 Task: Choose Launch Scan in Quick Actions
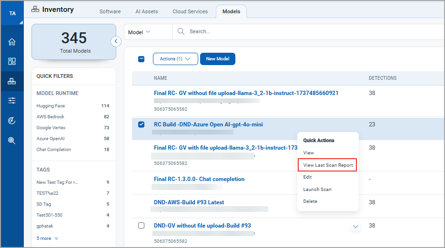pos(317,190)
